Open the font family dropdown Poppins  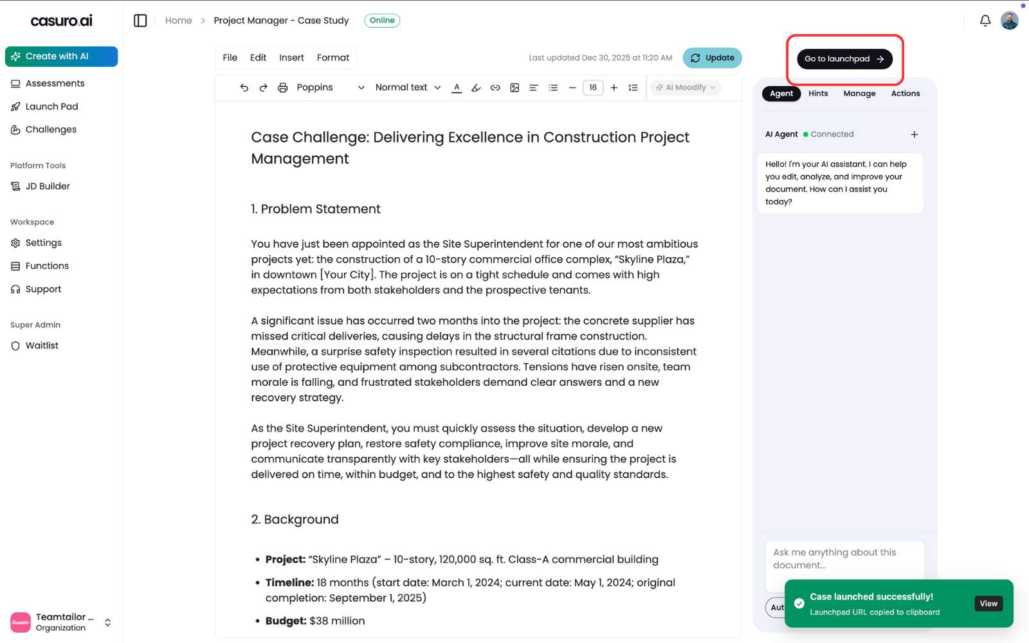click(330, 87)
